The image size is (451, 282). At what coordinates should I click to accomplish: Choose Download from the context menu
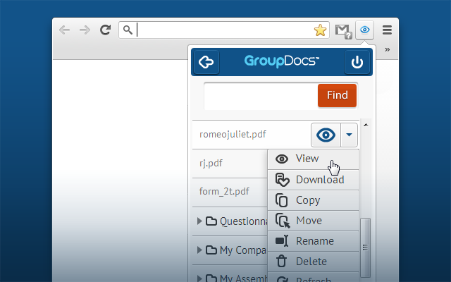tap(313, 180)
